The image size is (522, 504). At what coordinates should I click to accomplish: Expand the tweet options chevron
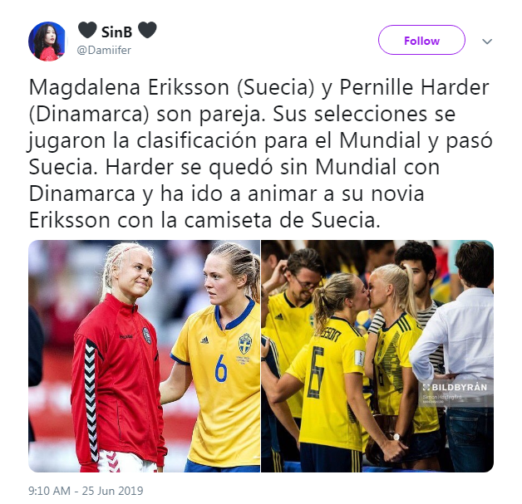pos(487,42)
